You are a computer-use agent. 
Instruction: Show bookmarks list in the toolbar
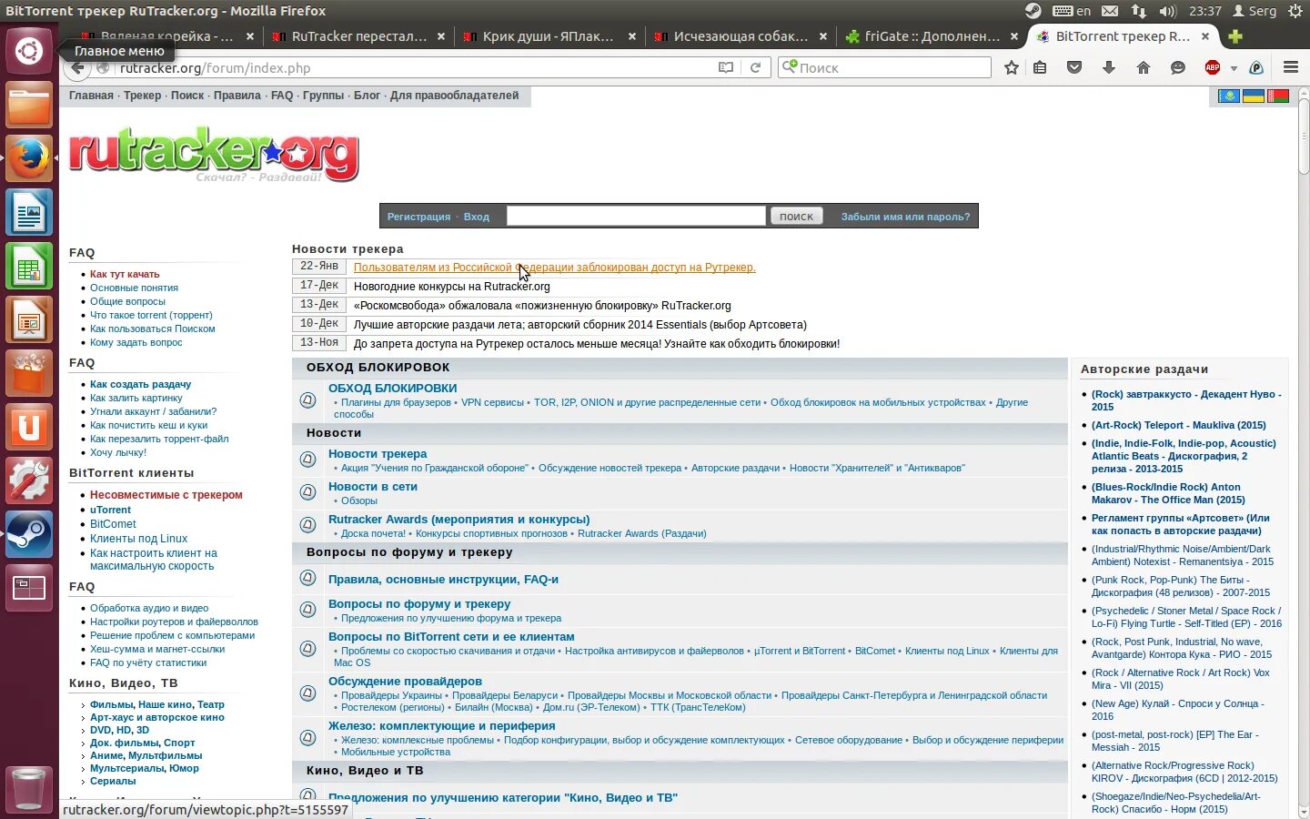[x=1040, y=67]
